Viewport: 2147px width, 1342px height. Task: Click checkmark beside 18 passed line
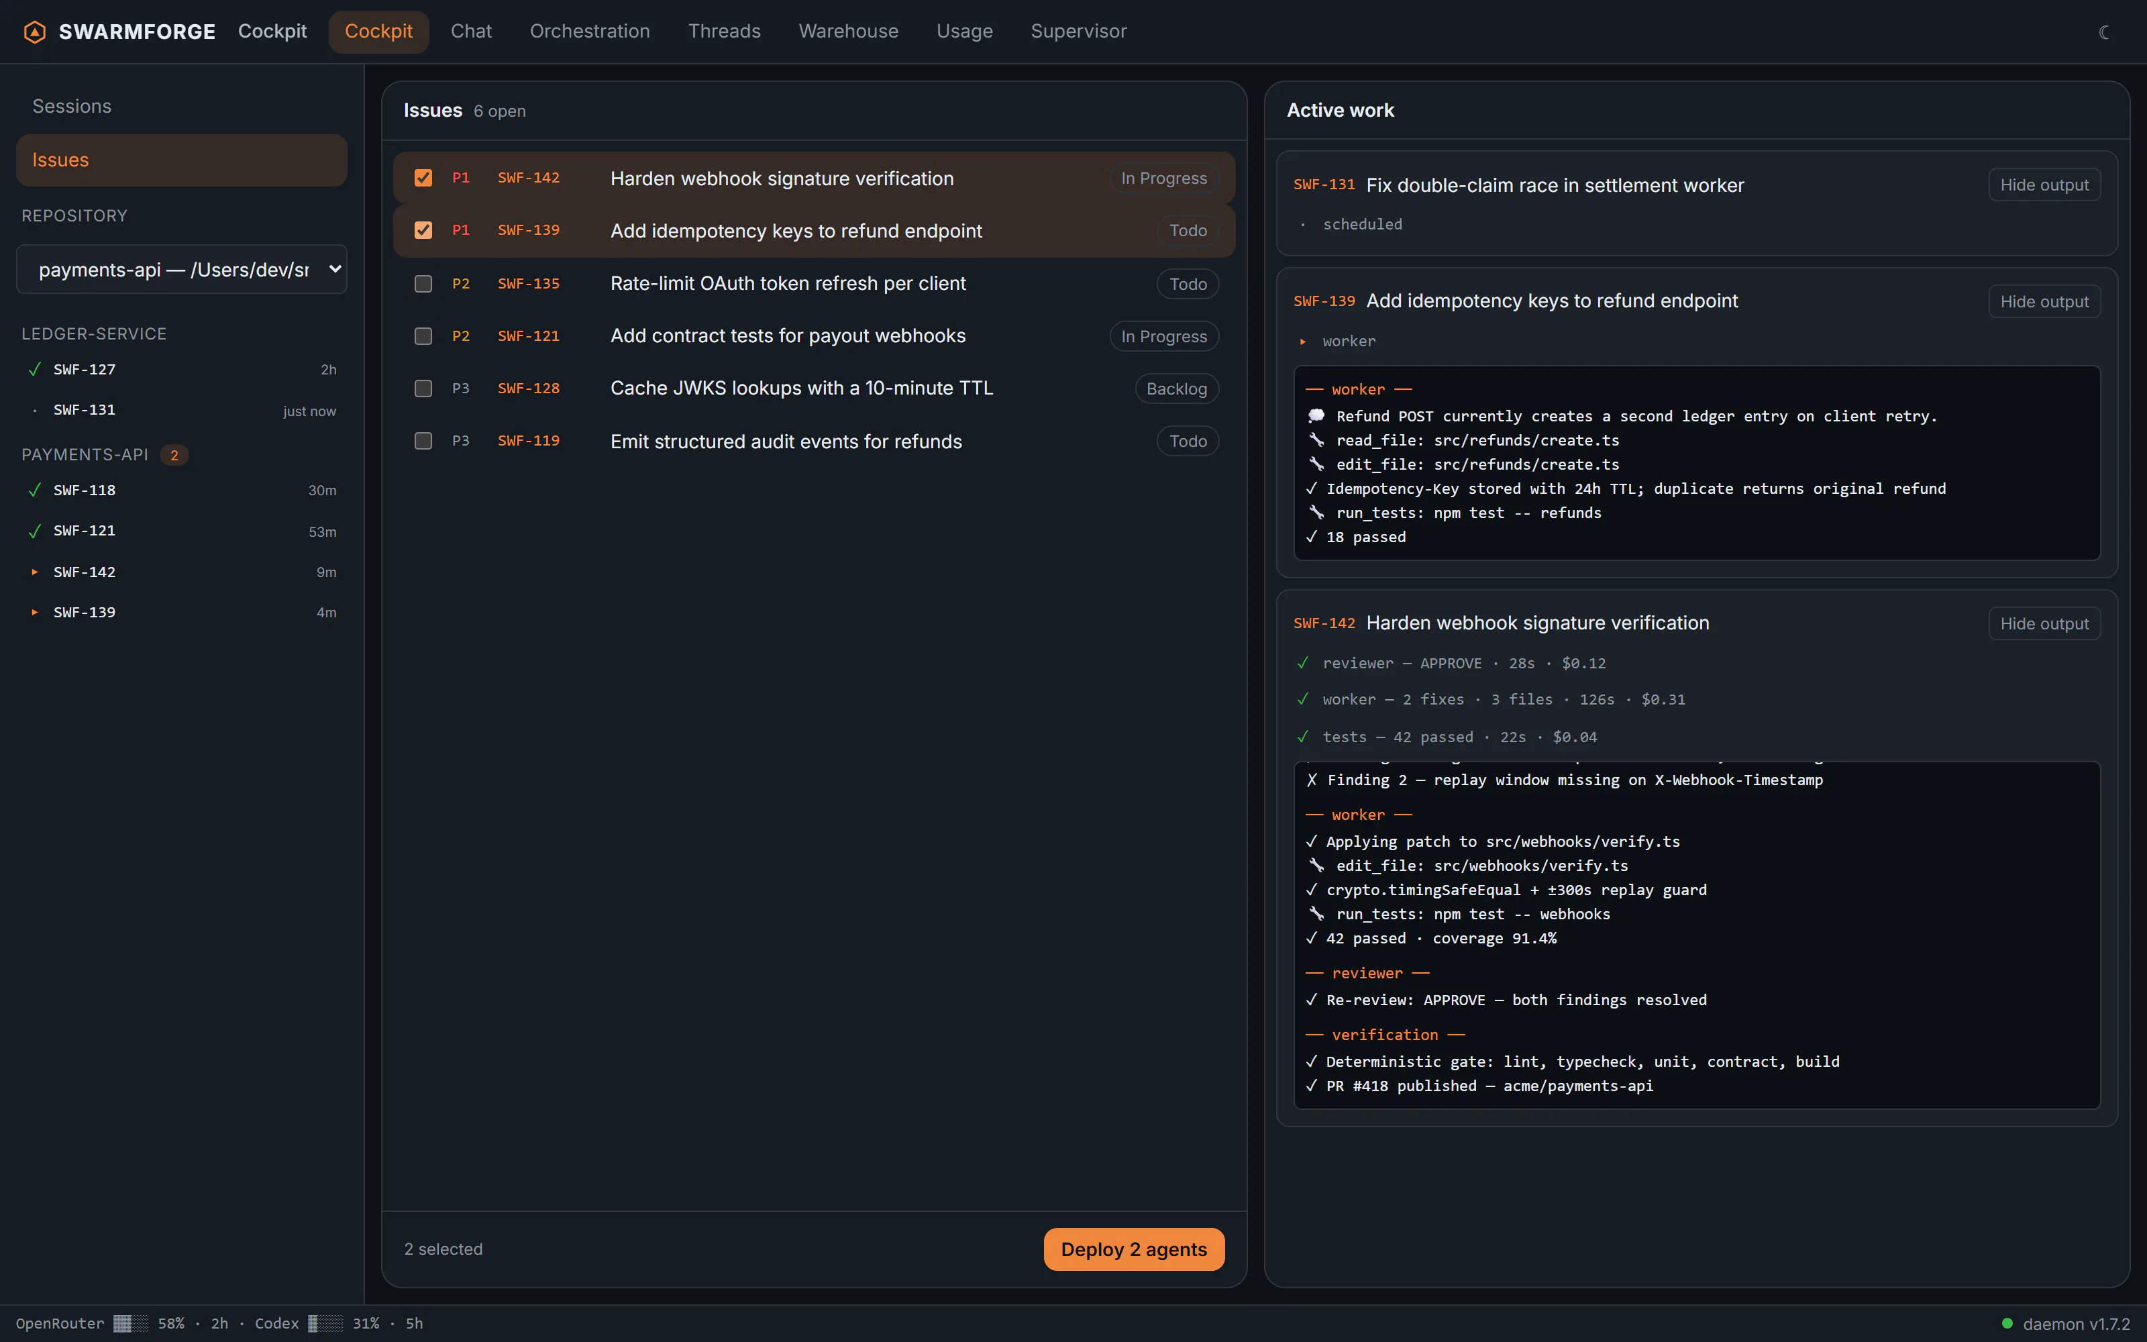1311,537
